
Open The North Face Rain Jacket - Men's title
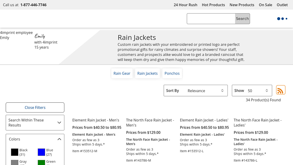tap(150, 122)
